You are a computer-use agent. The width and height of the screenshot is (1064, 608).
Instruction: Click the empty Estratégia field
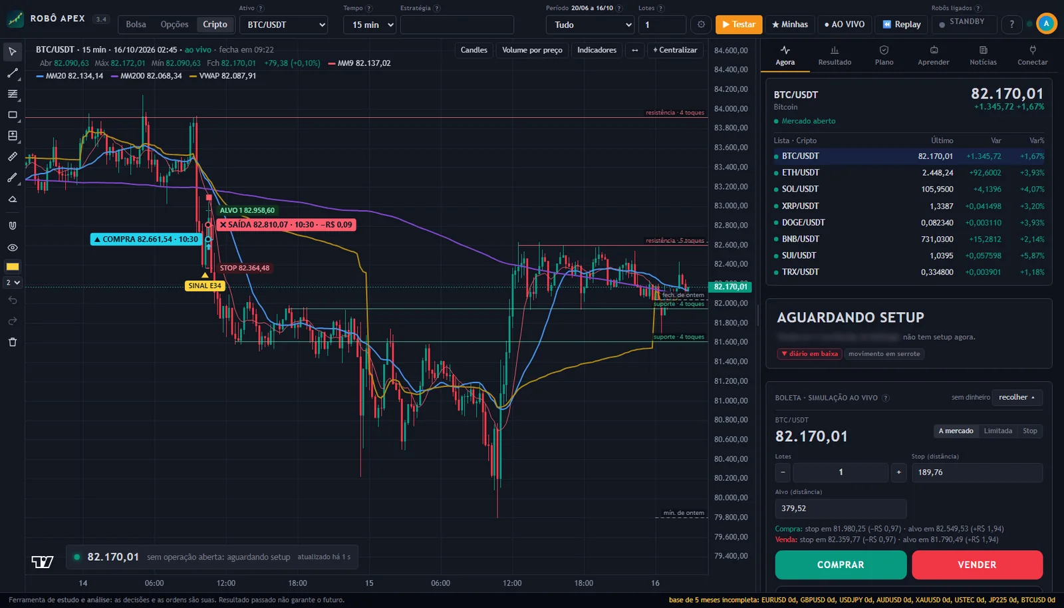(457, 25)
